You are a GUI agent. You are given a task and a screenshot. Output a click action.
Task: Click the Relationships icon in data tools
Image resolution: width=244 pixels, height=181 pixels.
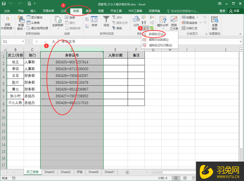click(x=152, y=23)
